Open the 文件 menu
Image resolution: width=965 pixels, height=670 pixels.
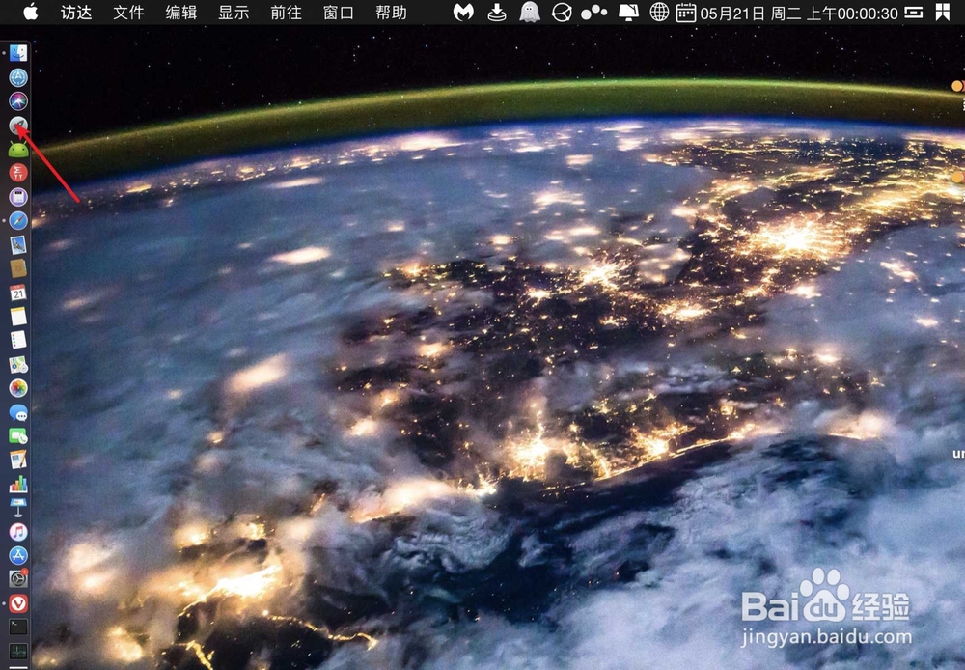tap(128, 13)
